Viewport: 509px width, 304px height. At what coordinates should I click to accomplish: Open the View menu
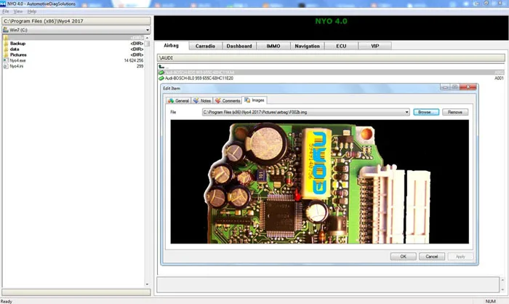[18, 12]
